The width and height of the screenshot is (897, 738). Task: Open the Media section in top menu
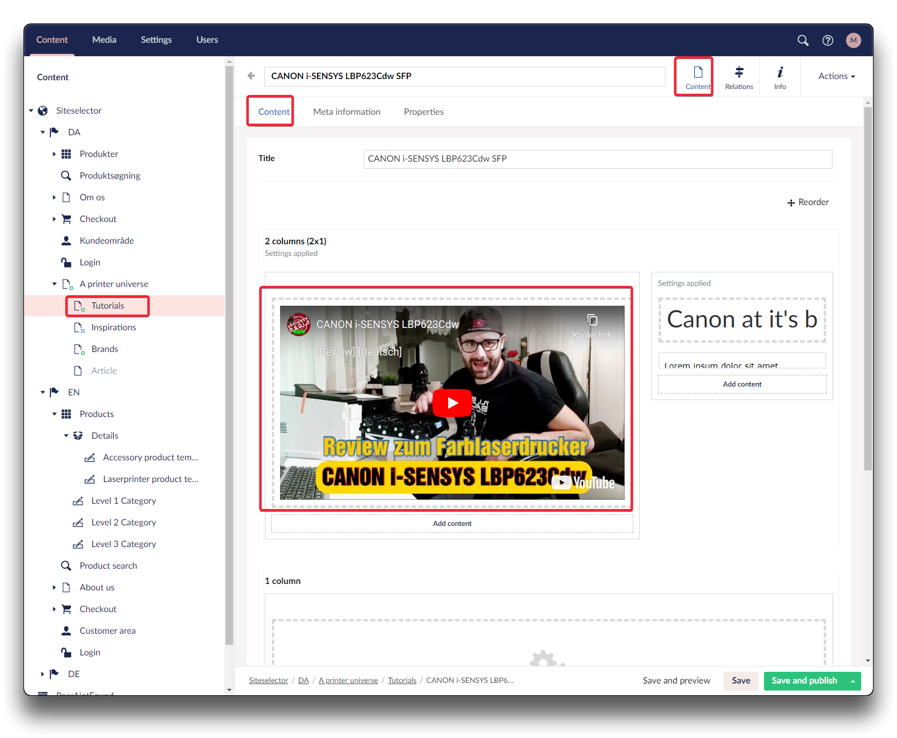pos(104,40)
